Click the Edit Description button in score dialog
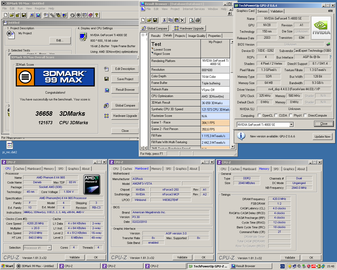Viewport: 337px width, 270px height. click(x=125, y=69)
